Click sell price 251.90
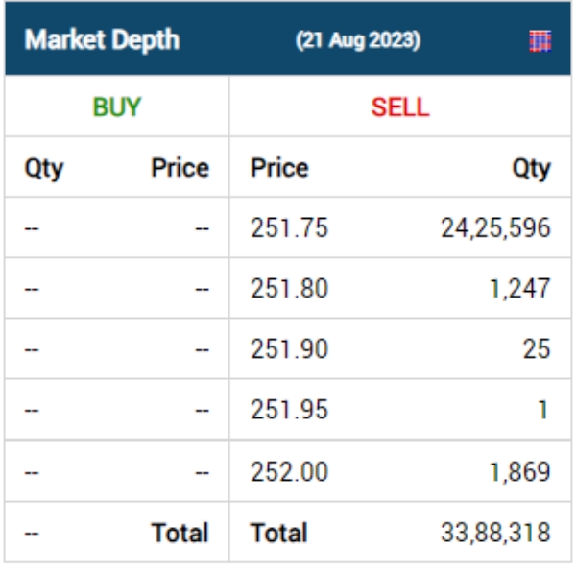This screenshot has height=572, width=576. point(289,349)
